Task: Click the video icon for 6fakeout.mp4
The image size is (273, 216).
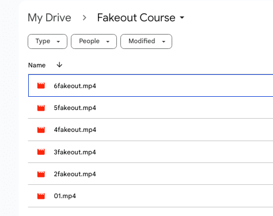Action: pos(41,86)
